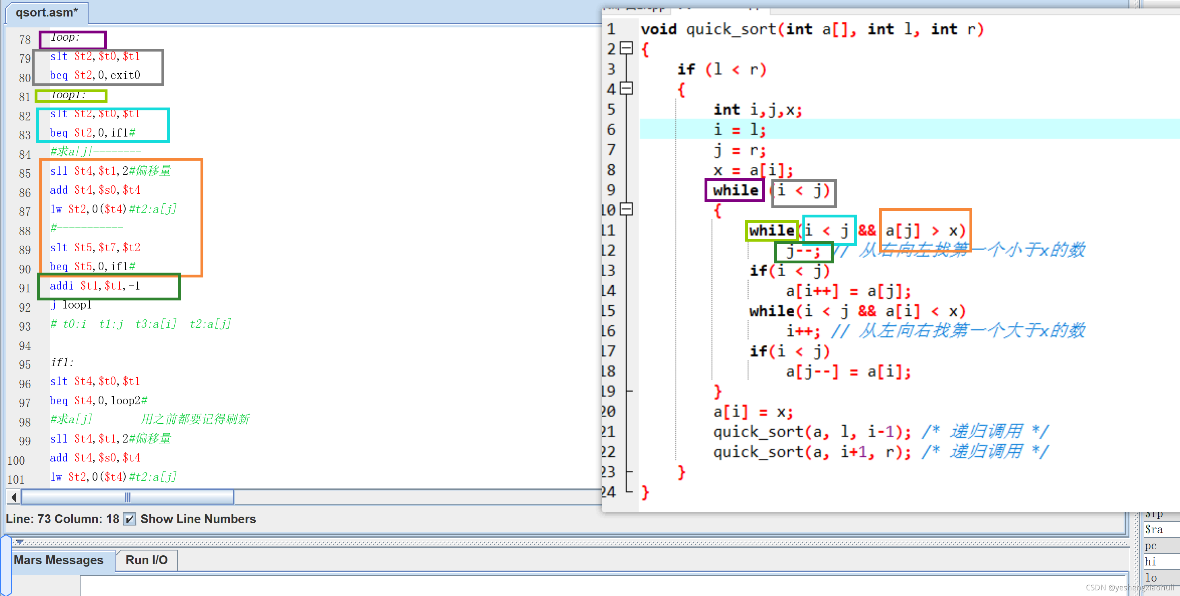Screen dimensions: 1180x596
Task: Click line 97 'beq $t4,0,loop2#'
Action: pos(99,401)
